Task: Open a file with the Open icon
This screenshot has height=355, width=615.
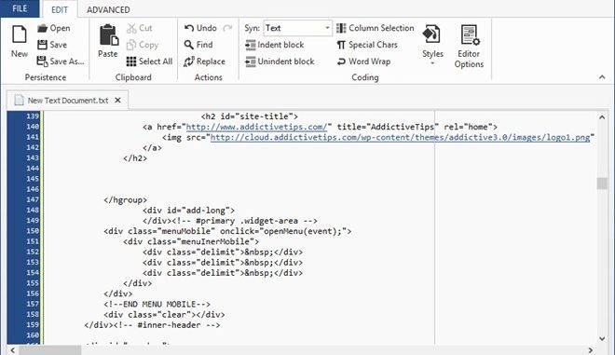Action: tap(54, 28)
